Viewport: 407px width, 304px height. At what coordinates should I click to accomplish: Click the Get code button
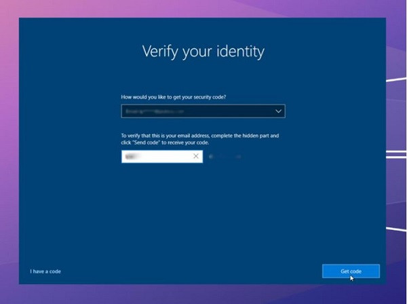click(x=351, y=271)
